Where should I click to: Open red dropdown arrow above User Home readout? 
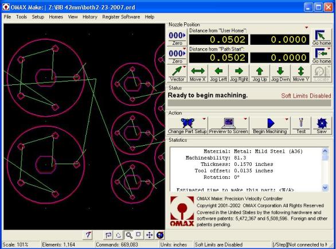[306, 28]
